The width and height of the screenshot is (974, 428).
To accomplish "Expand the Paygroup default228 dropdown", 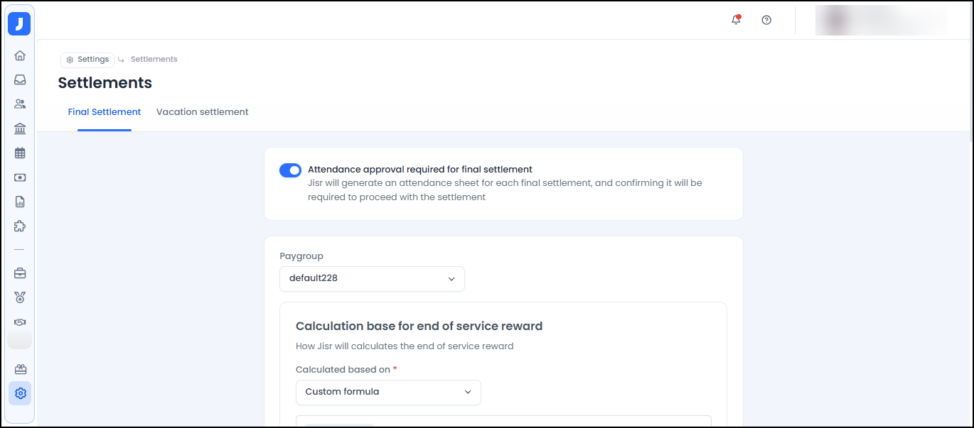I will pos(372,279).
